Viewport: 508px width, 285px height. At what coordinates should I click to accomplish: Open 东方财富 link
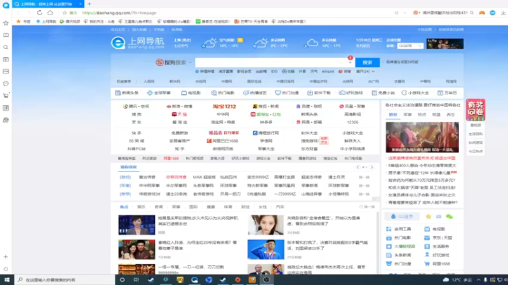(x=309, y=149)
